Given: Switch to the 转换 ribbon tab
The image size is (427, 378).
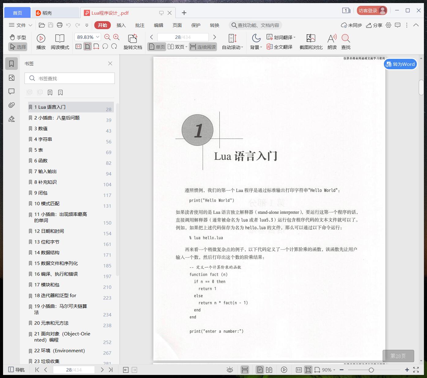Looking at the screenshot, I should [215, 25].
